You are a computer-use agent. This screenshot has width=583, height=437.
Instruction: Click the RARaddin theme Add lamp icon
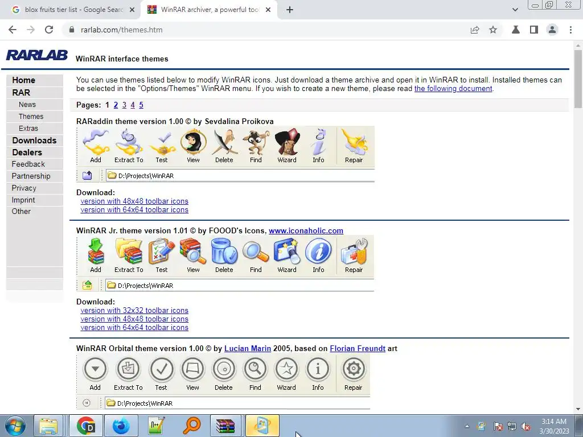(x=96, y=142)
